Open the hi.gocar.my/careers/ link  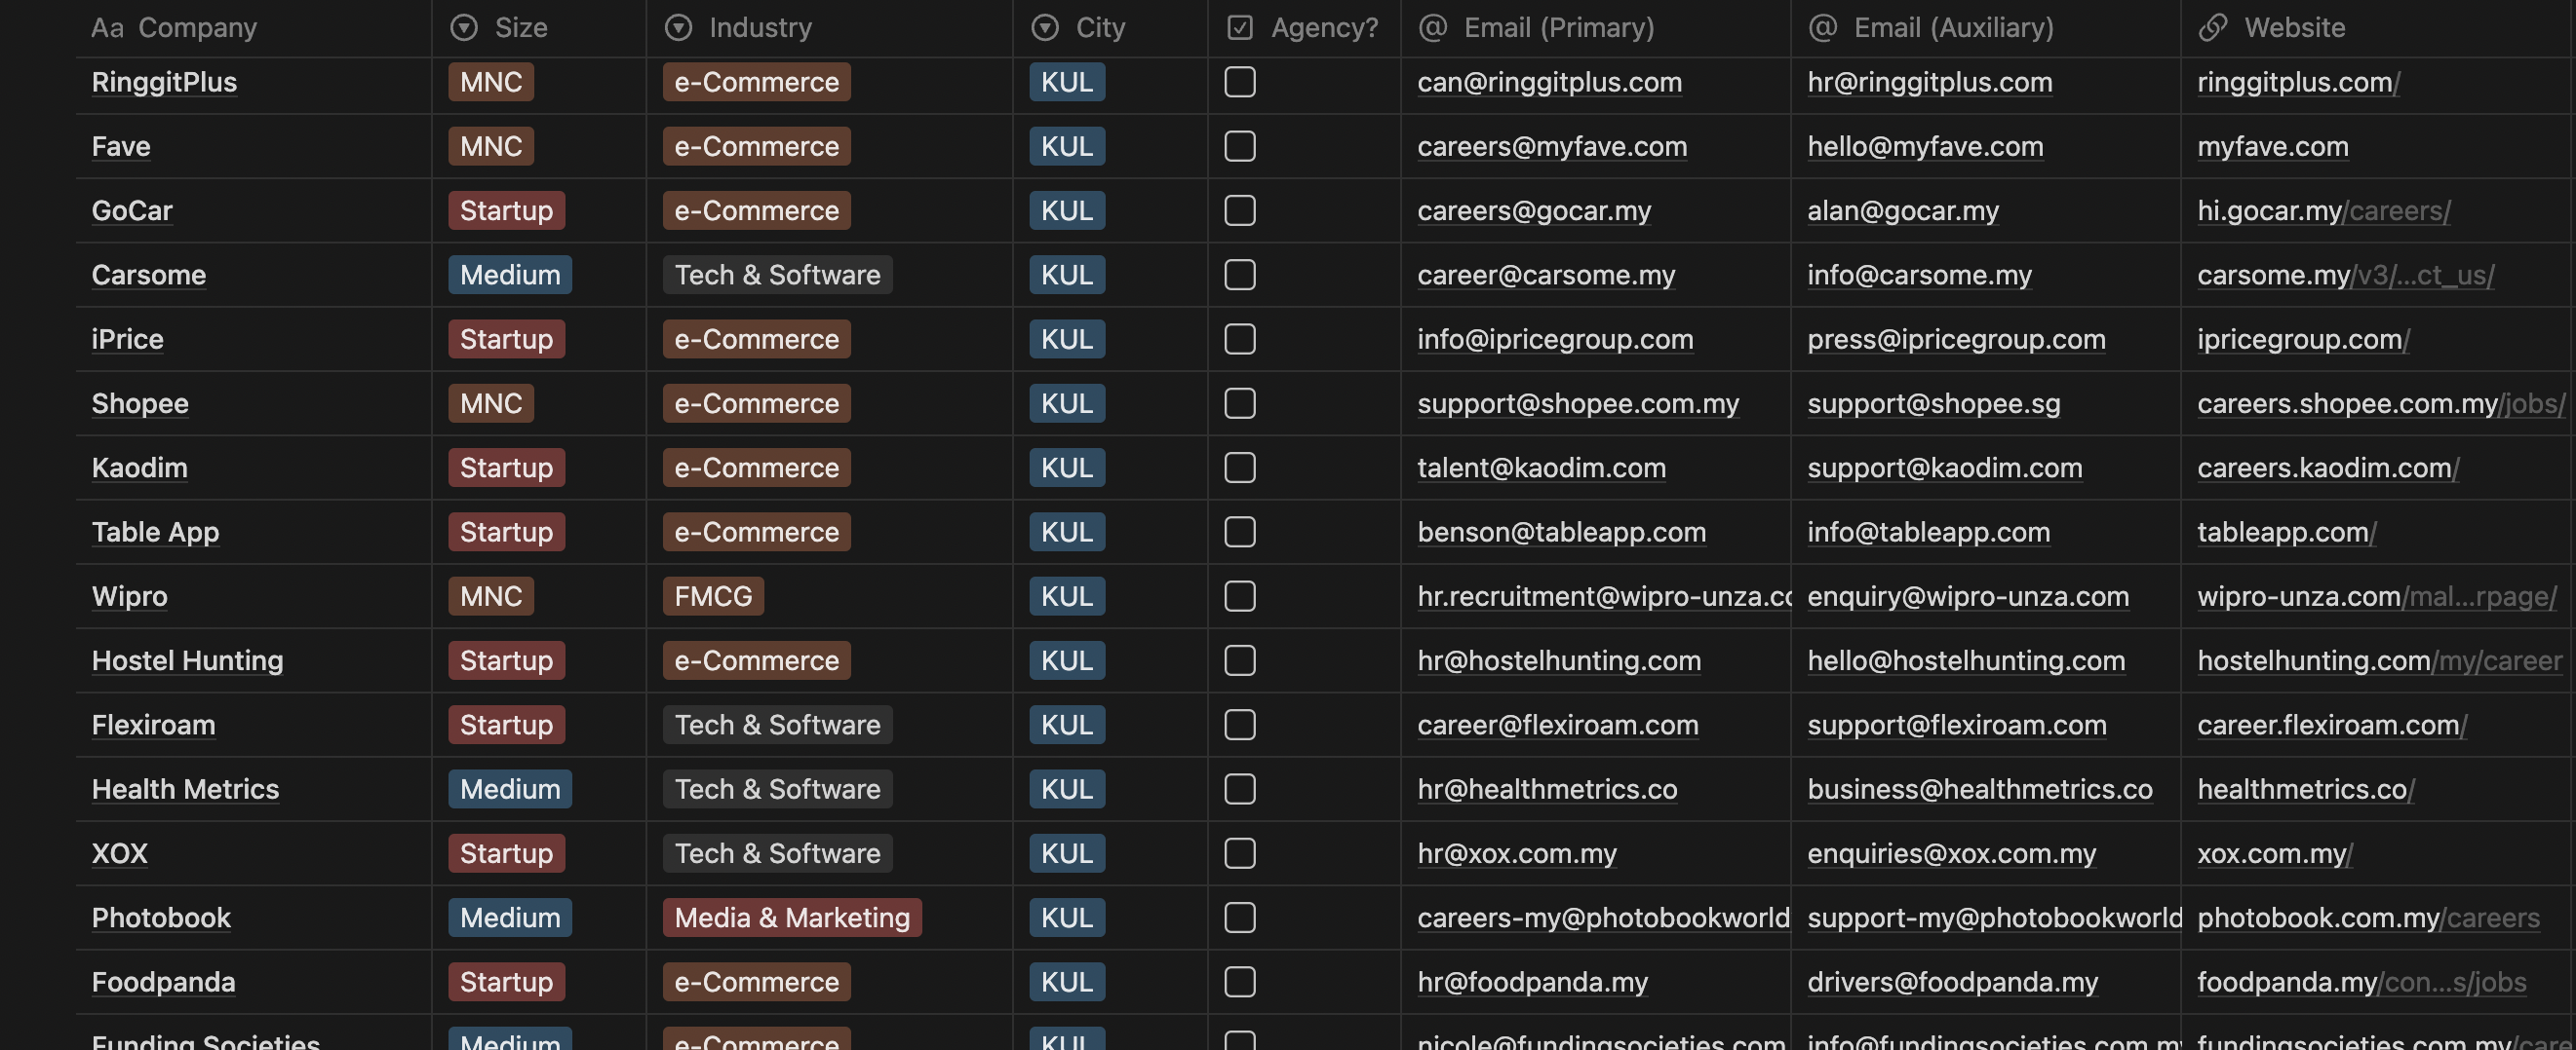(2323, 210)
